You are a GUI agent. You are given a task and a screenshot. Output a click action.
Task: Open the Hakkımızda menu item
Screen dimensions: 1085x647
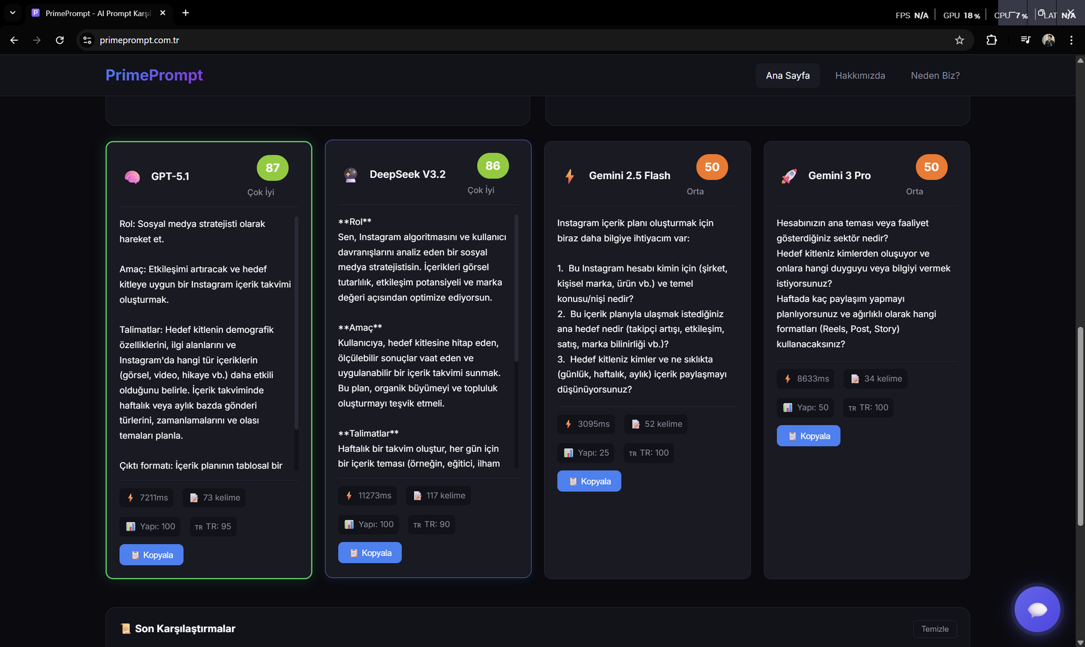860,75
